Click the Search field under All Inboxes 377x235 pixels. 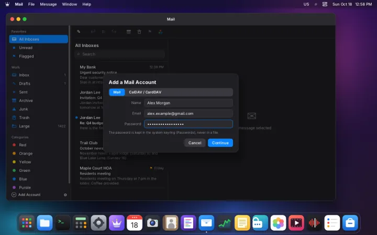119,54
